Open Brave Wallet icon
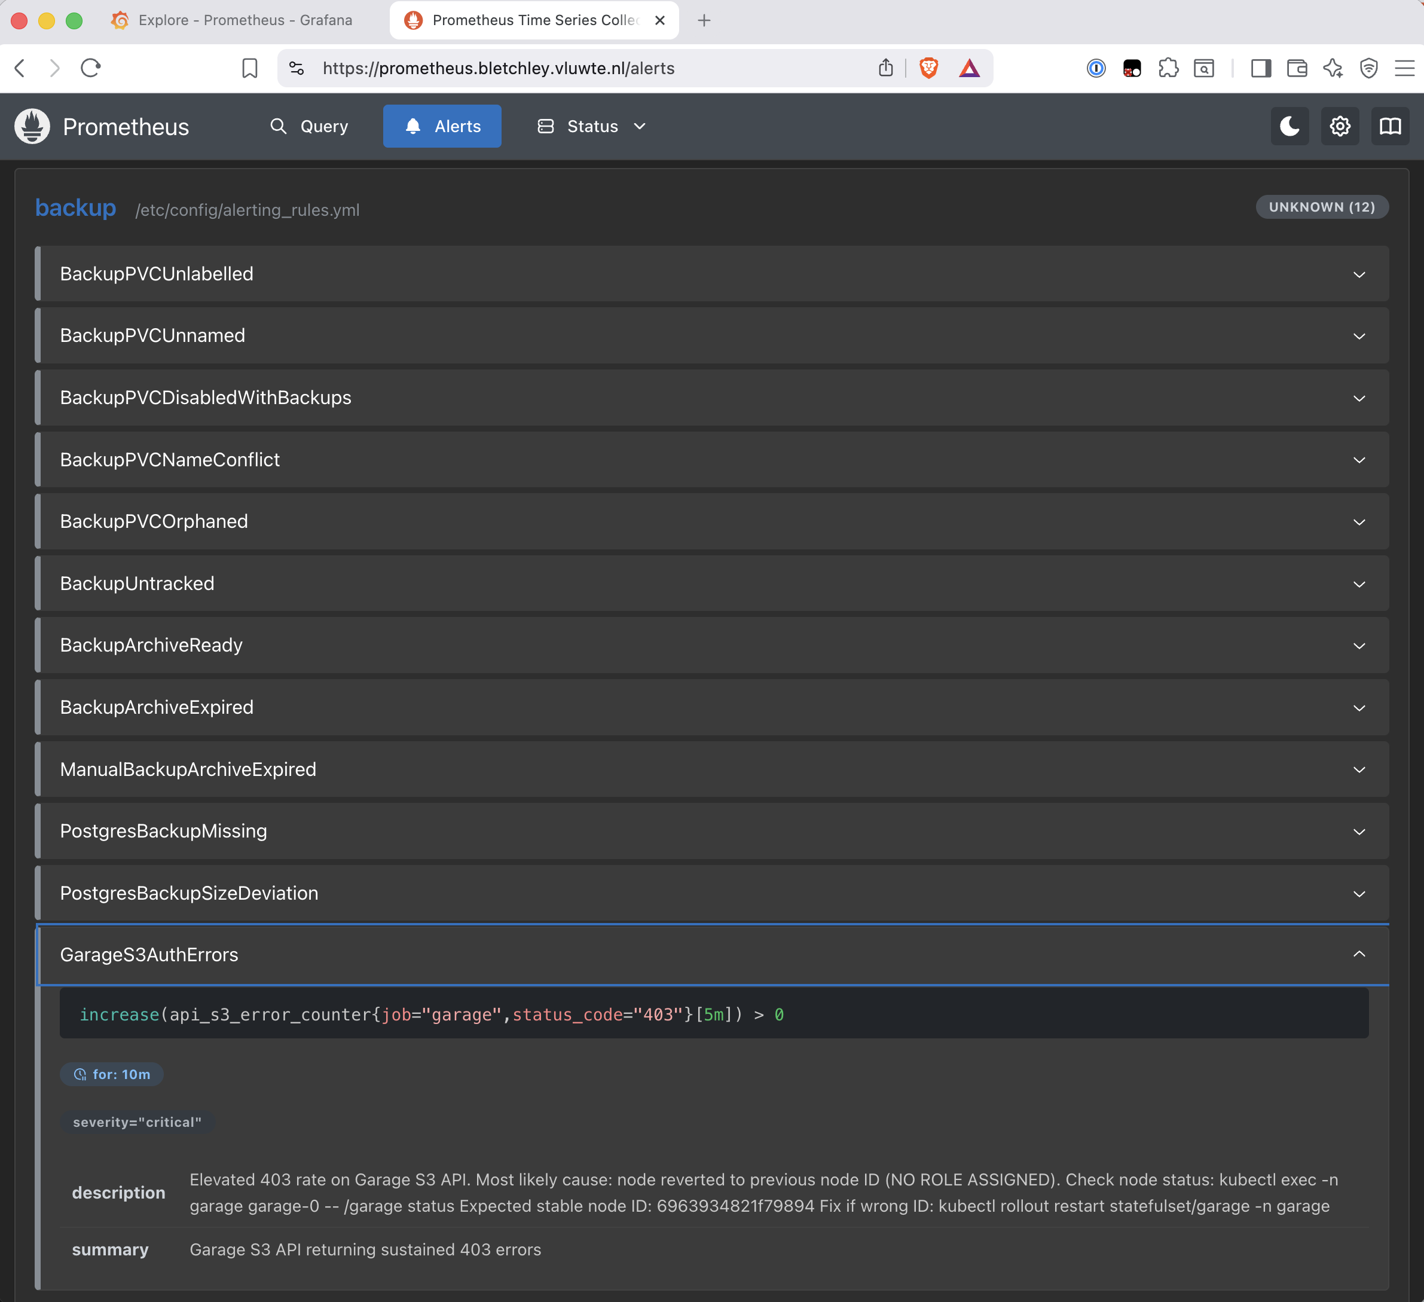The width and height of the screenshot is (1424, 1302). (x=1297, y=69)
